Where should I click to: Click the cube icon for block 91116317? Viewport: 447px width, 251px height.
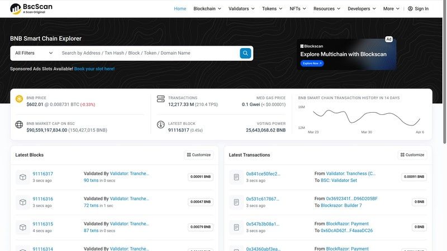(23, 177)
